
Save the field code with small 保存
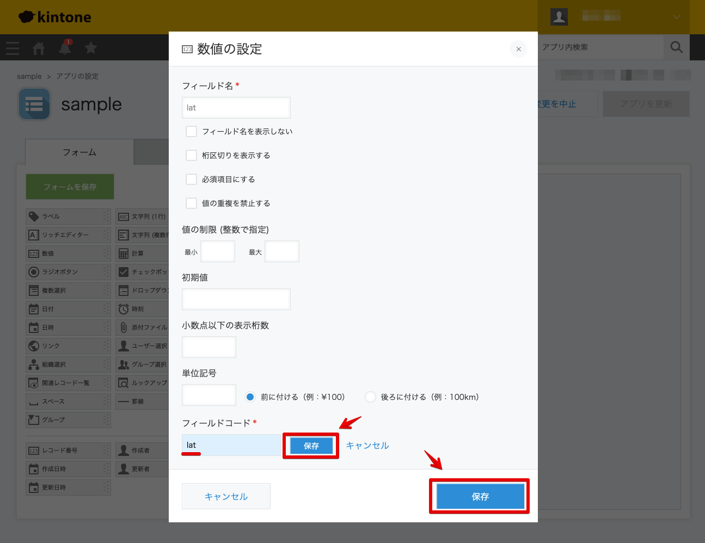[311, 446]
